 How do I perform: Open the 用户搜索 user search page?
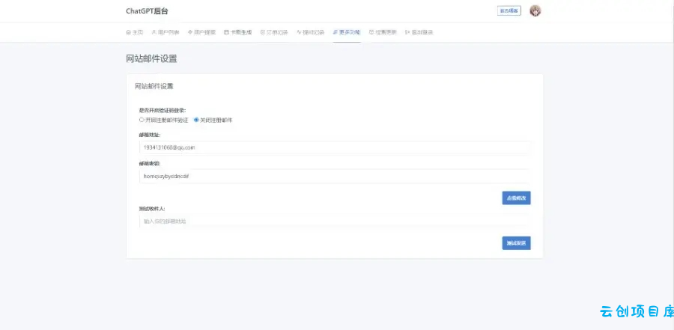click(201, 32)
